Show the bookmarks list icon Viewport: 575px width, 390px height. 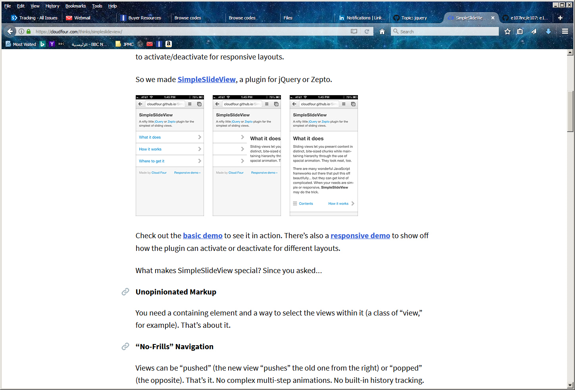click(x=520, y=31)
